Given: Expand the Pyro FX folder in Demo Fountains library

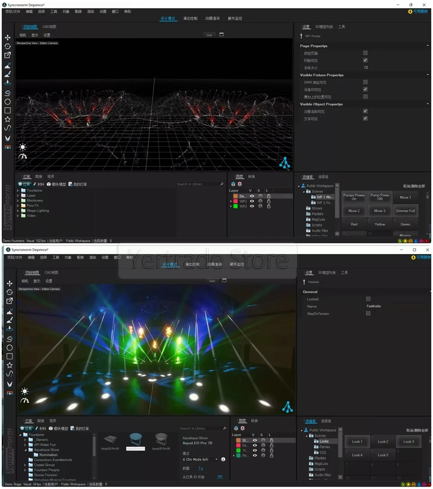Looking at the screenshot, I should (18, 205).
